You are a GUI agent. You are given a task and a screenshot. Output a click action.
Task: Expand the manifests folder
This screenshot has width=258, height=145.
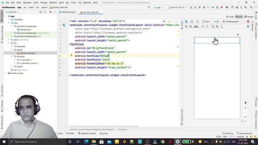coord(9,20)
